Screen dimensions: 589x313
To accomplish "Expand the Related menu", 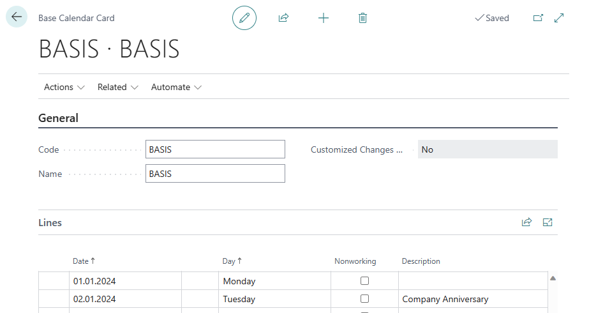I will tap(117, 87).
